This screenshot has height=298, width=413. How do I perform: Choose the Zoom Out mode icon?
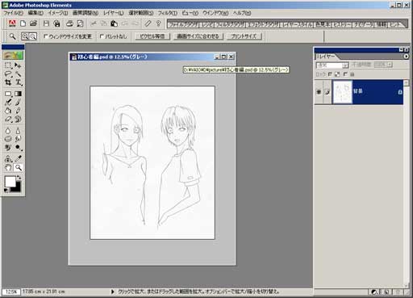33,36
